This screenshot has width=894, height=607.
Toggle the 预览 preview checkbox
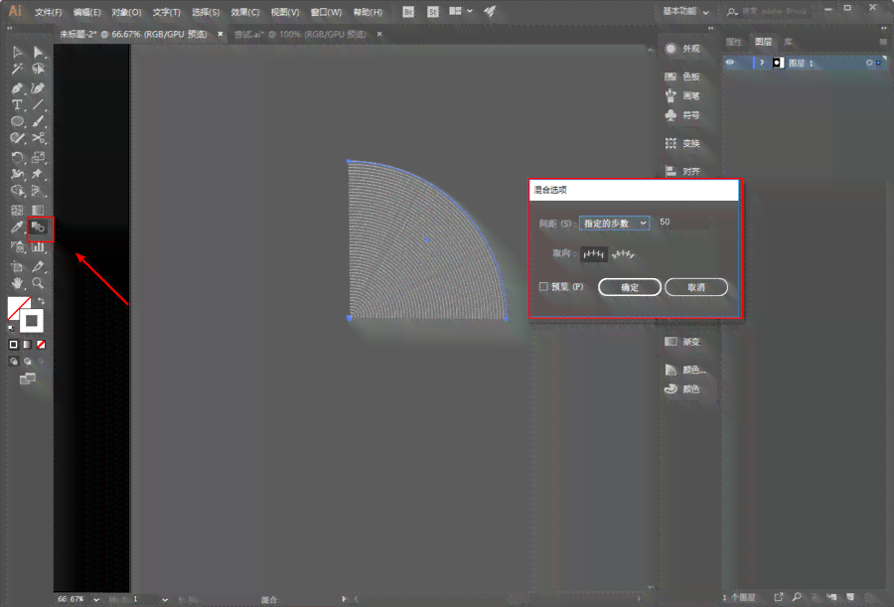pyautogui.click(x=544, y=286)
